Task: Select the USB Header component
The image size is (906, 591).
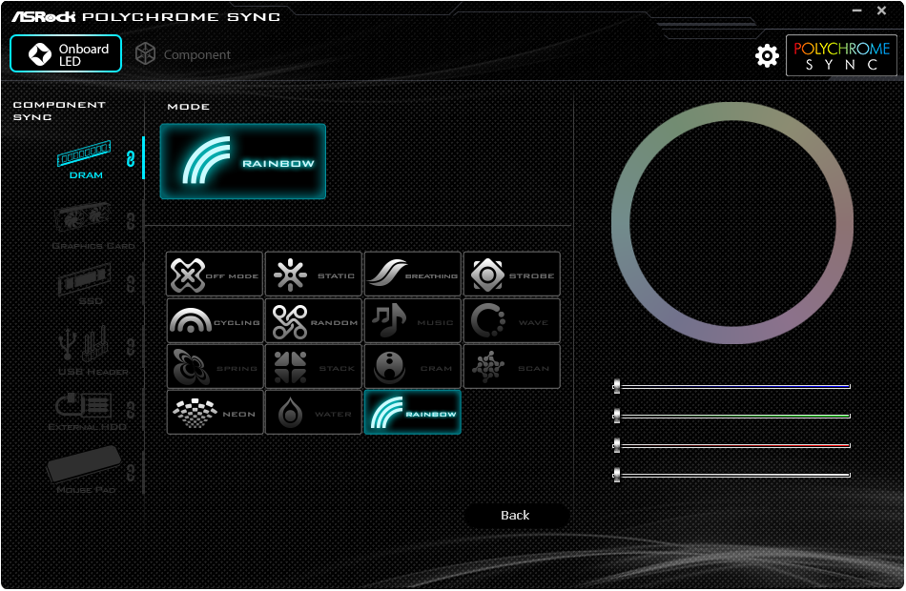Action: [93, 352]
